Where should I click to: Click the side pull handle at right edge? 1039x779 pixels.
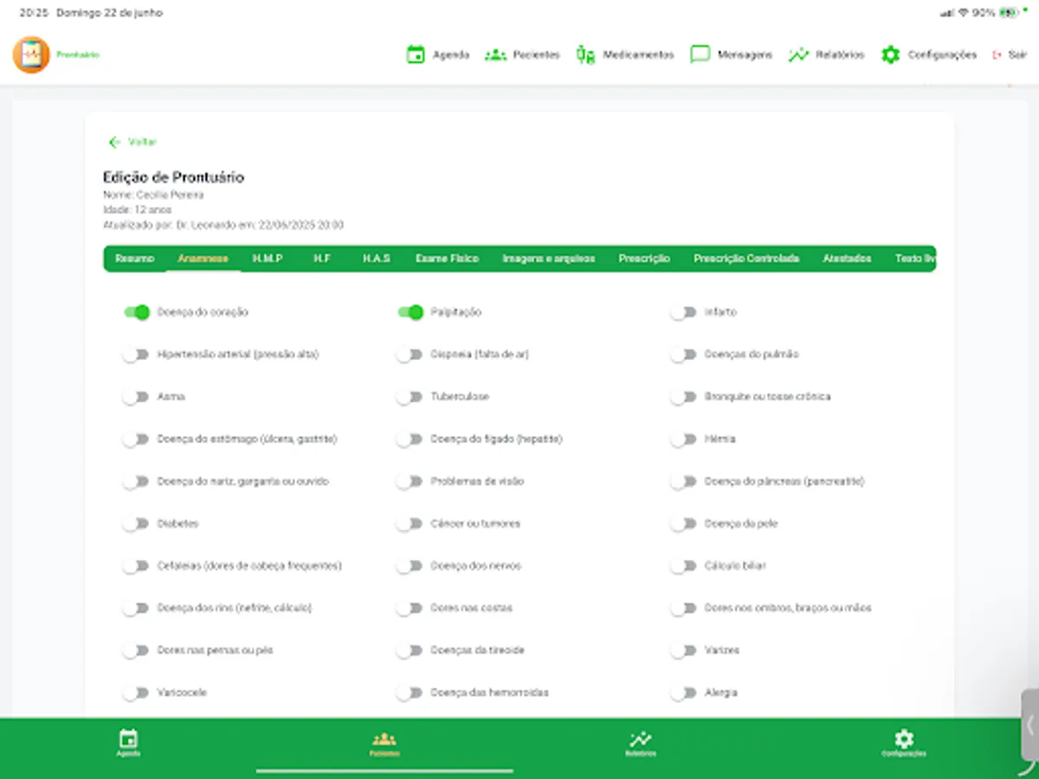click(1029, 725)
